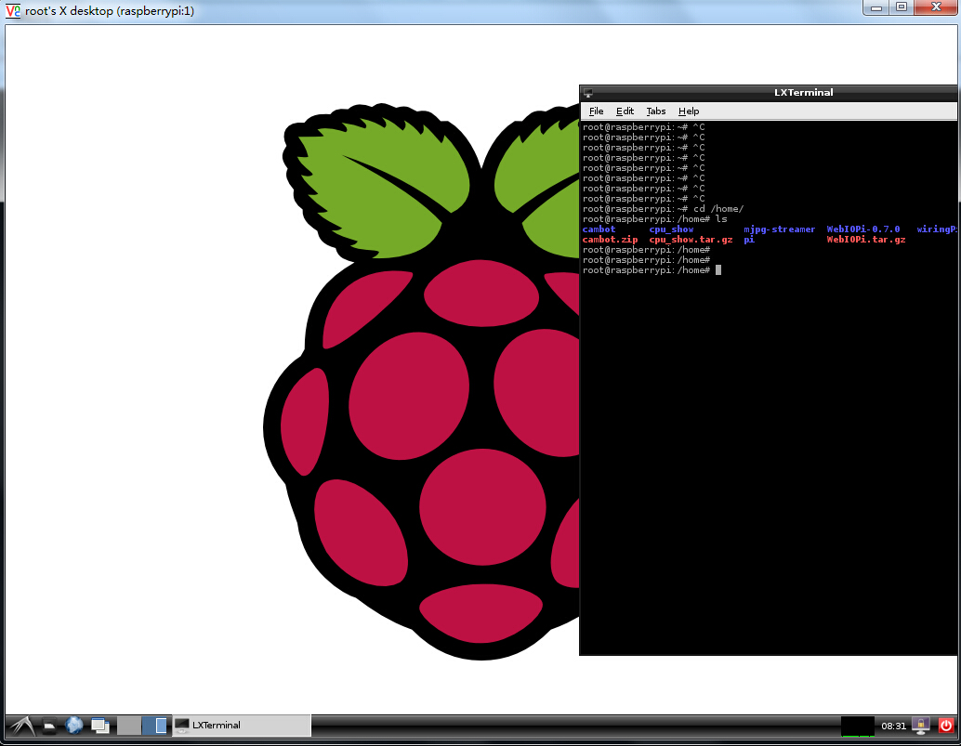
Task: Switch to the first grey desktop pager
Action: pyautogui.click(x=128, y=726)
